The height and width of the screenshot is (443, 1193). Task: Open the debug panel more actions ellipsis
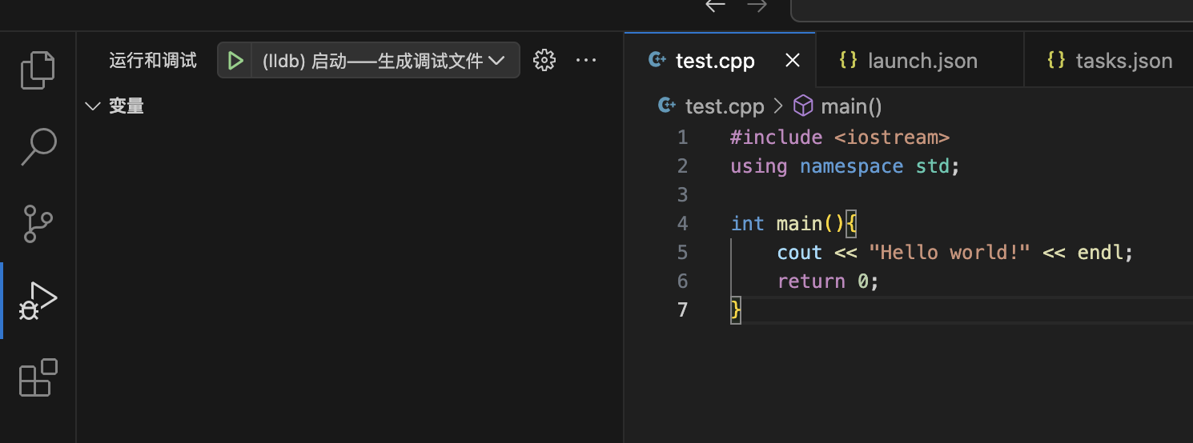pyautogui.click(x=586, y=61)
